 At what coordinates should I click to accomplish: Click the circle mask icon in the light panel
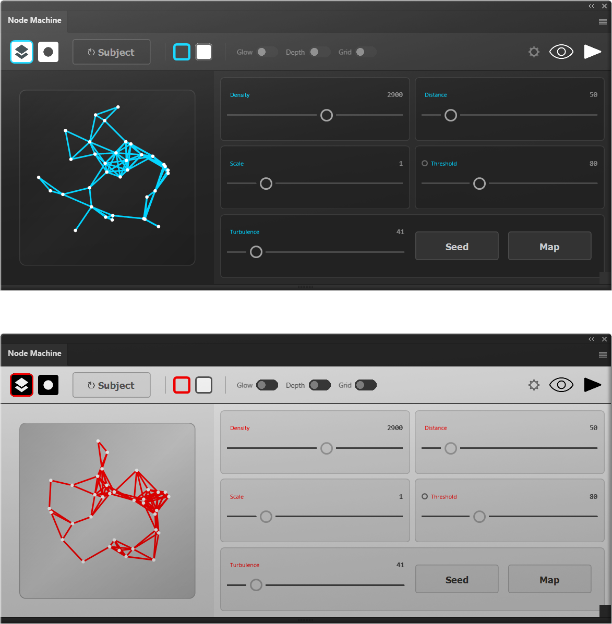click(48, 385)
